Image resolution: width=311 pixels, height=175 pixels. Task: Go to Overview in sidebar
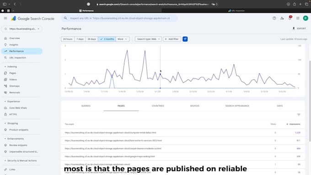coord(15,38)
